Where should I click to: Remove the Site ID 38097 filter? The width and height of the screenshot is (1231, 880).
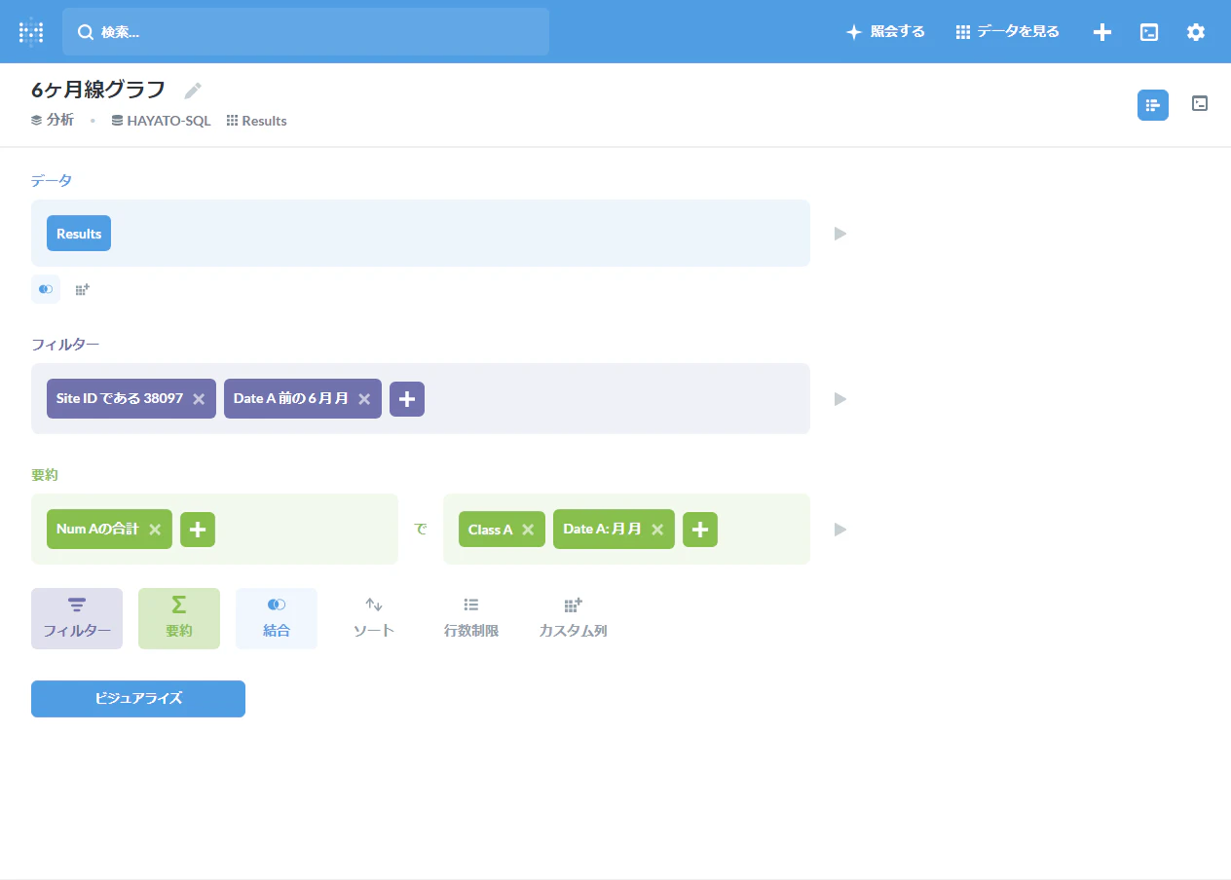[199, 399]
